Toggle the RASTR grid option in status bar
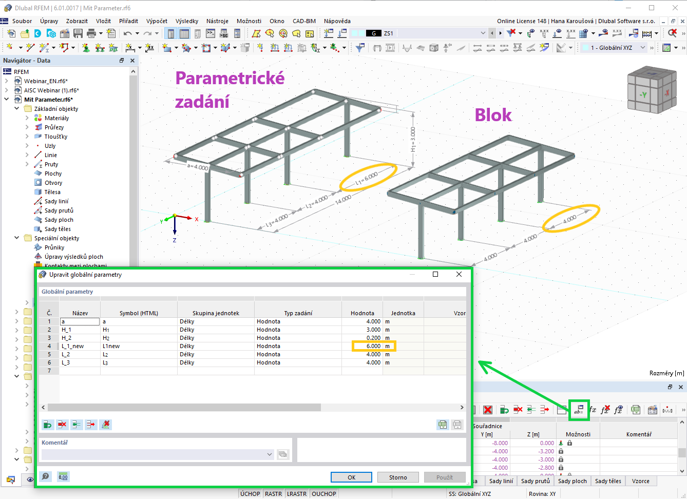687x499 pixels. point(274,494)
